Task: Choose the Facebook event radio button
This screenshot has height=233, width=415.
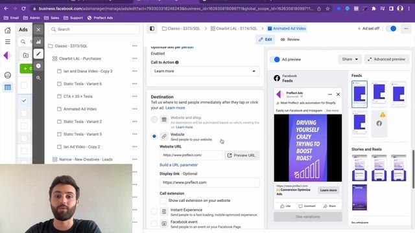Action: point(154,224)
